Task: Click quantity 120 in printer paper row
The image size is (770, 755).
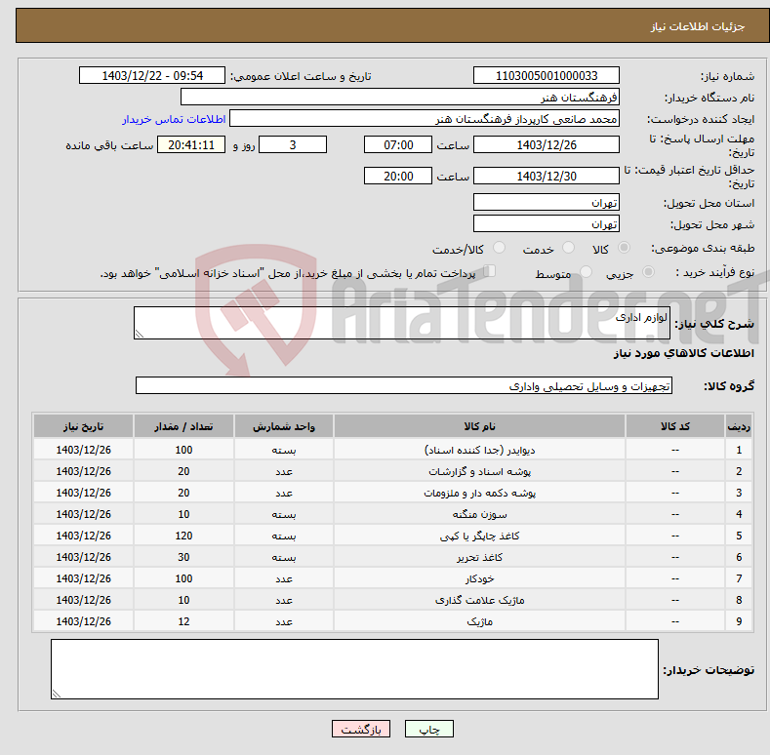Action: 183,536
